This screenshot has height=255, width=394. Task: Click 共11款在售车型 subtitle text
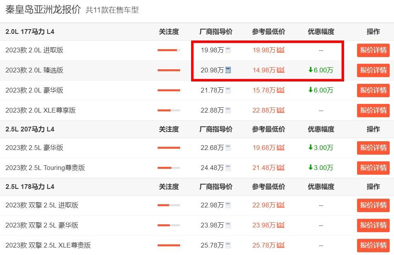pyautogui.click(x=112, y=10)
